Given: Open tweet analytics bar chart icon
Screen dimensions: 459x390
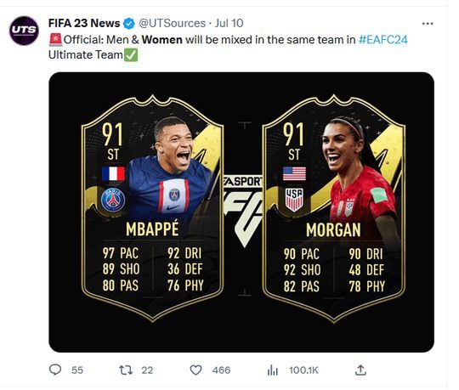Looking at the screenshot, I should tap(273, 370).
